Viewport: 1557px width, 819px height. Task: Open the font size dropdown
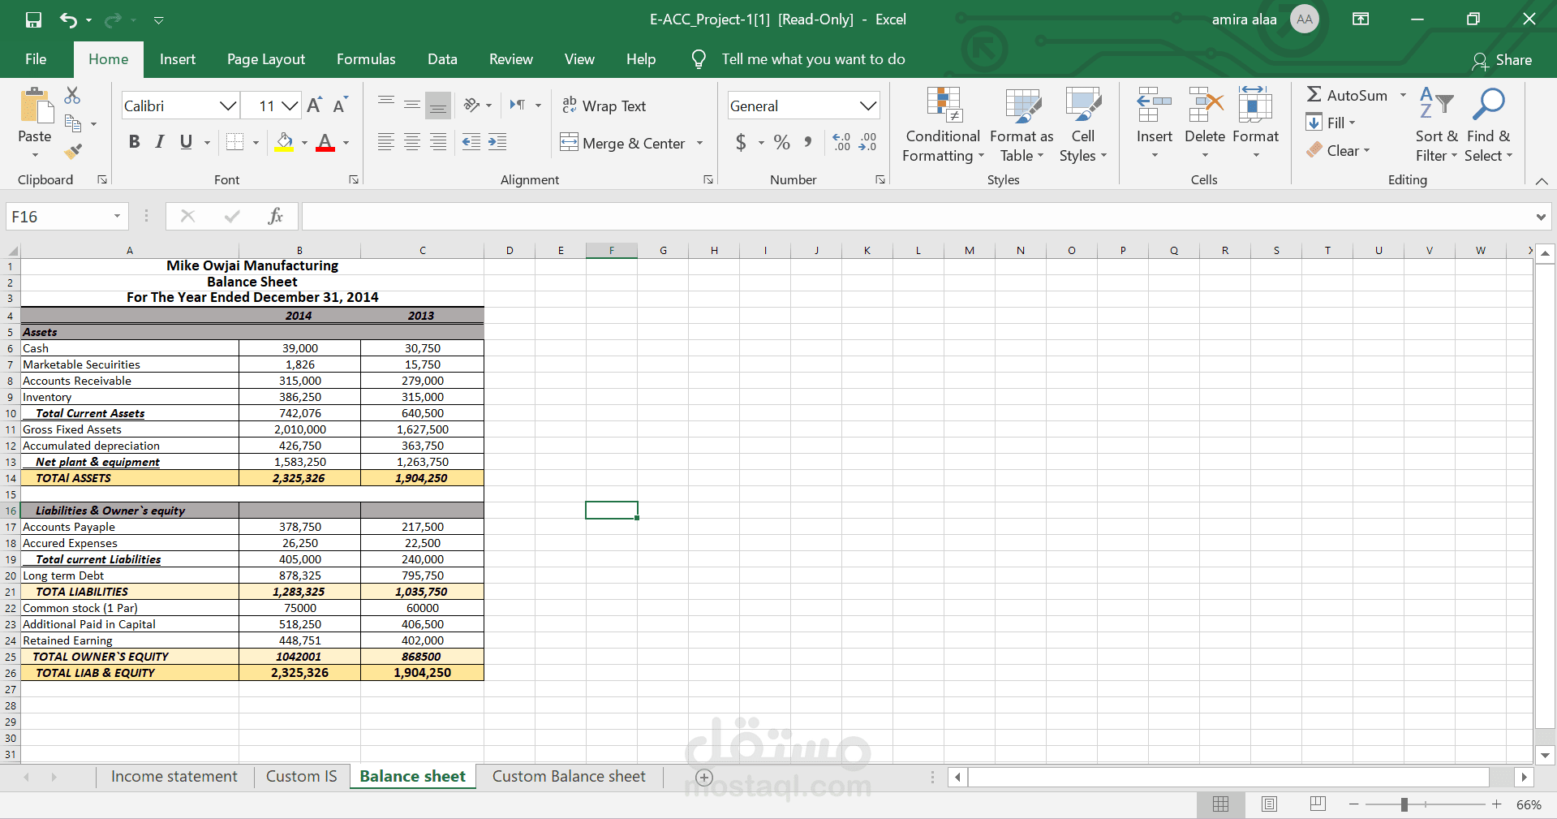(290, 106)
